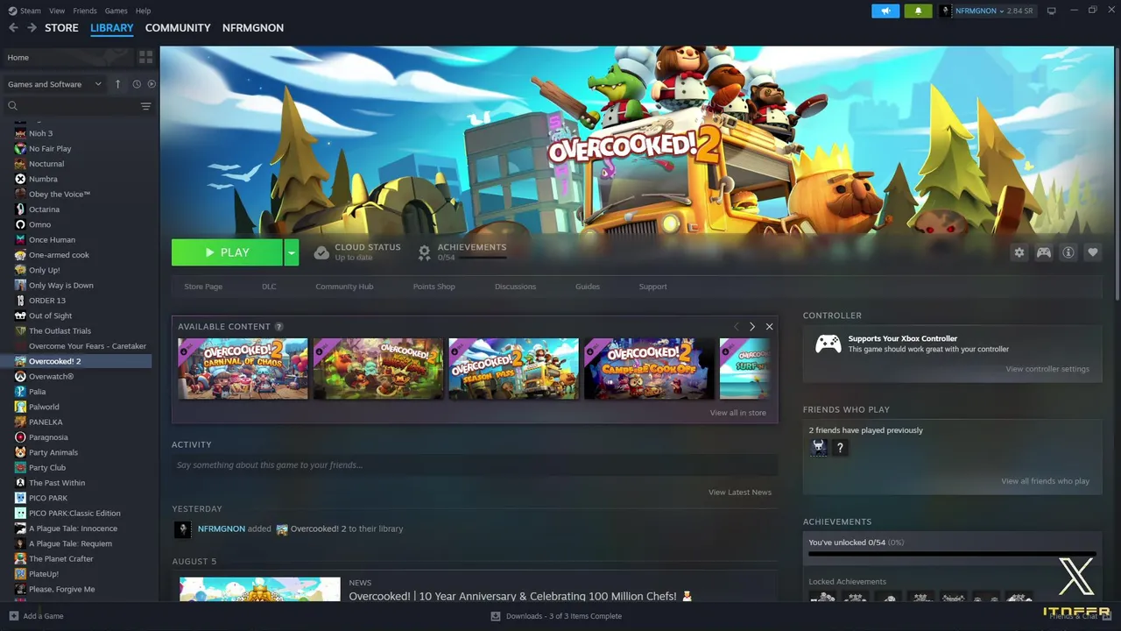Open the green notifications bell
Viewport: 1121px width, 631px height.
(918, 11)
